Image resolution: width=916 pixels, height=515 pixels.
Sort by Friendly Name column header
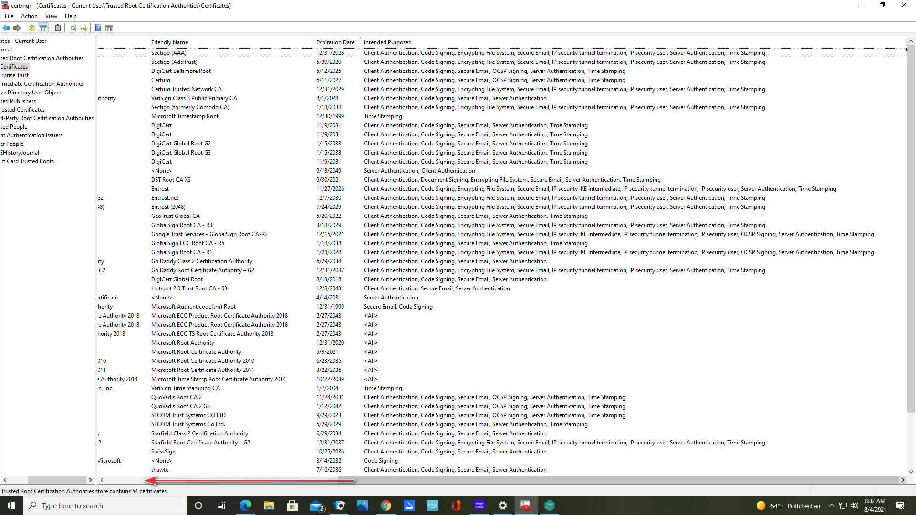point(169,42)
